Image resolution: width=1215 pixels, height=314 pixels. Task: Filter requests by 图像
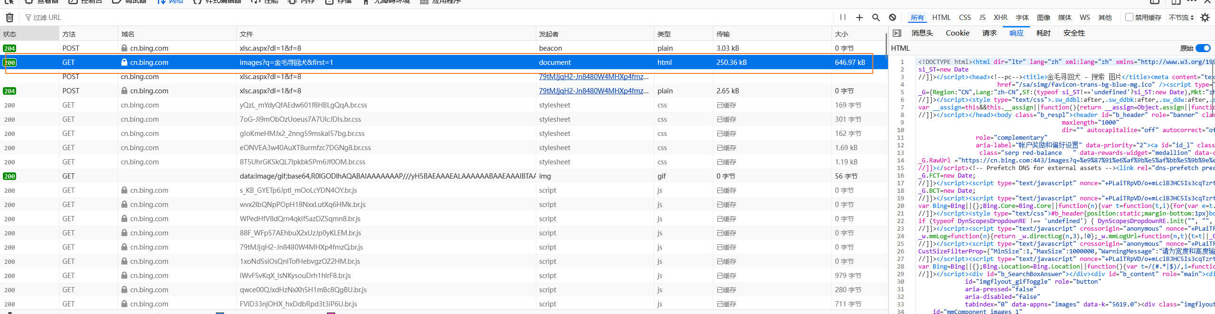pos(1044,18)
